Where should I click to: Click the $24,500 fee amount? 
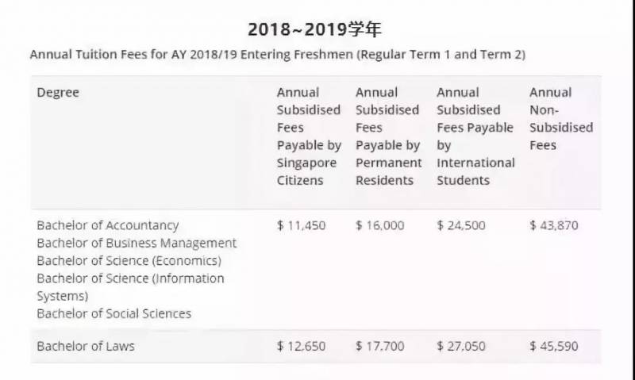[460, 225]
